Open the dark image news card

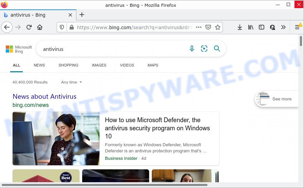115,176
